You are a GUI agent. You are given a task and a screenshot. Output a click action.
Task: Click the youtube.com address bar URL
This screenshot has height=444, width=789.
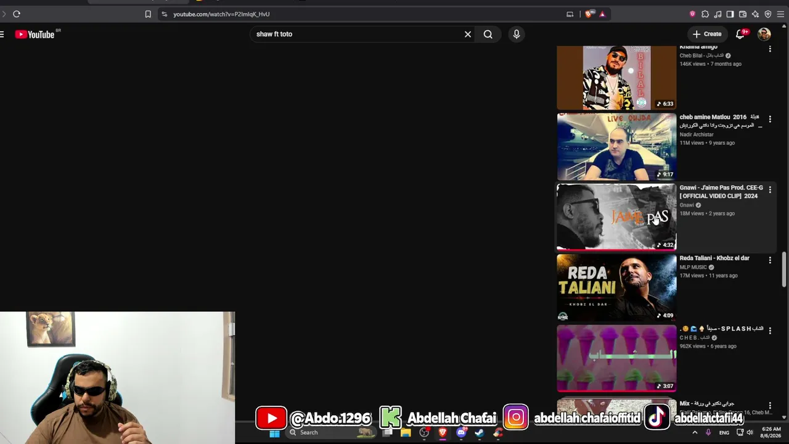221,14
